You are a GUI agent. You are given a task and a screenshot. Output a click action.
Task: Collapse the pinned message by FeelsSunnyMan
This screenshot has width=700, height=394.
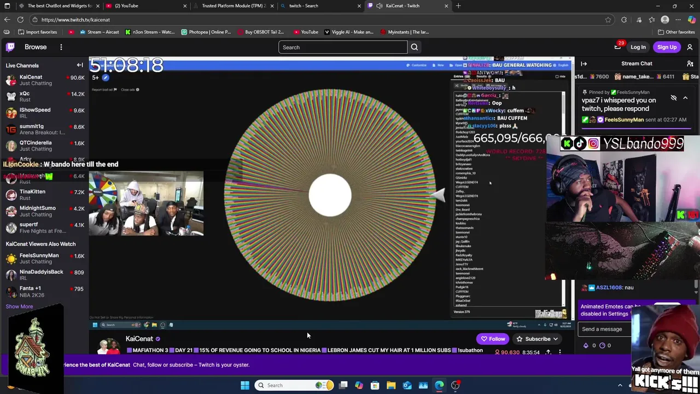[x=685, y=98]
